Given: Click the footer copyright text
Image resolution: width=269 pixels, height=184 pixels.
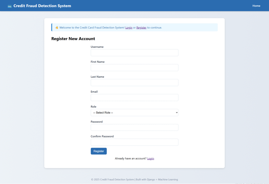Looking at the screenshot, I should (134, 180).
